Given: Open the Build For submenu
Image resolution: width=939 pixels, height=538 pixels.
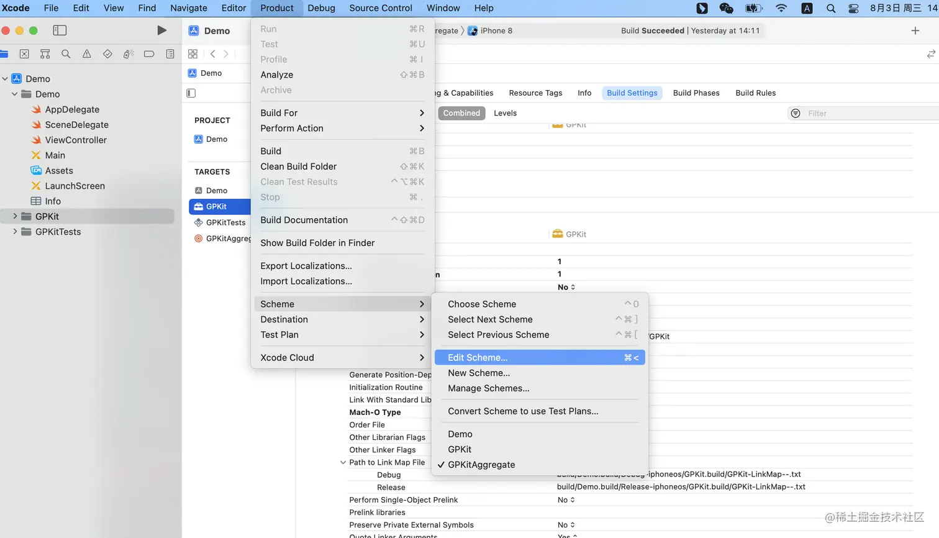Looking at the screenshot, I should (x=342, y=113).
